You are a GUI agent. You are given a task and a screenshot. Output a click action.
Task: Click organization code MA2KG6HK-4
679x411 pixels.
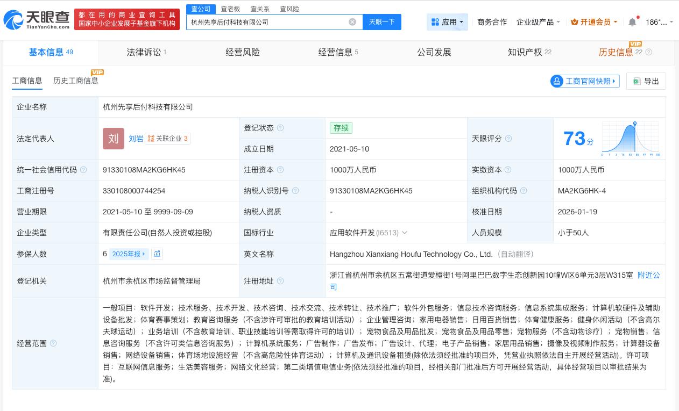[582, 191]
